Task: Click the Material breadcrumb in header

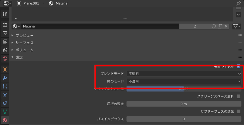Action: coord(59,3)
